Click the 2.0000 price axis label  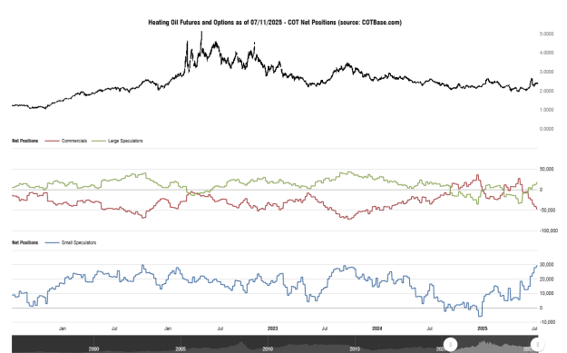click(546, 91)
